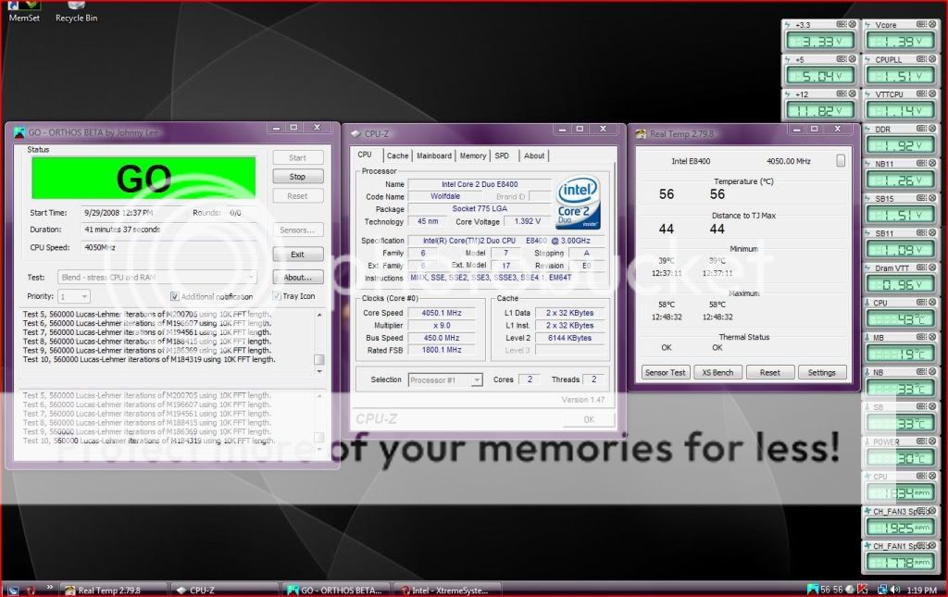Toggle the Additional notification checkbox
This screenshot has width=948, height=597.
[x=174, y=296]
